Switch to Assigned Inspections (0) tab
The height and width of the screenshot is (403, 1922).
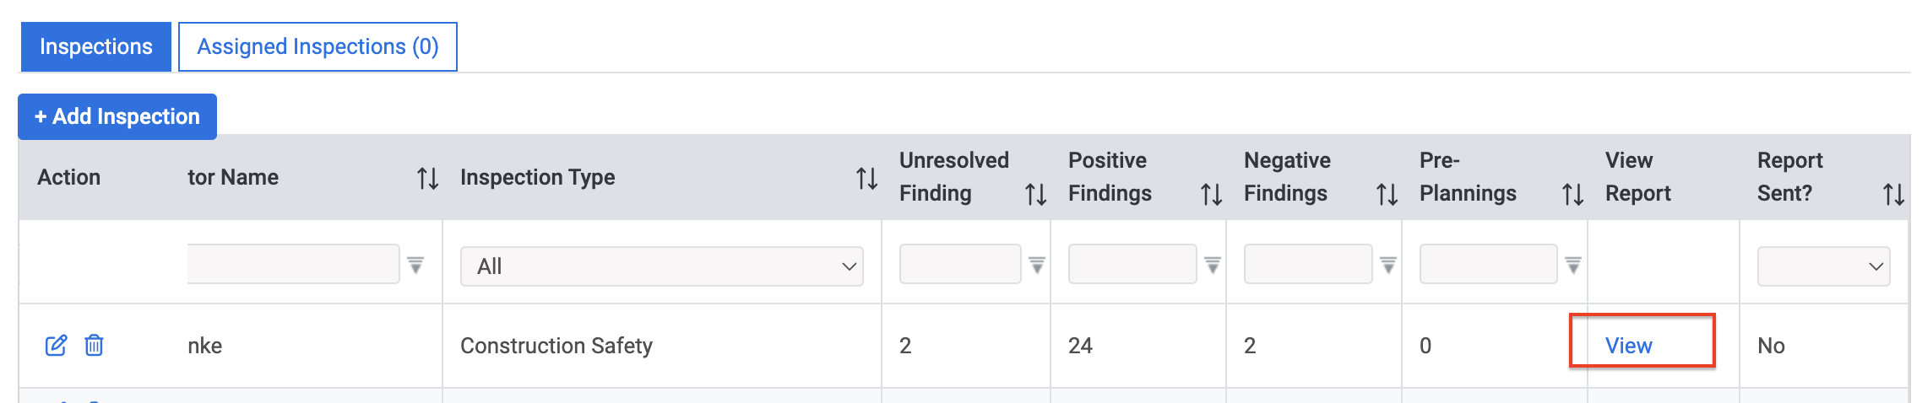point(318,46)
